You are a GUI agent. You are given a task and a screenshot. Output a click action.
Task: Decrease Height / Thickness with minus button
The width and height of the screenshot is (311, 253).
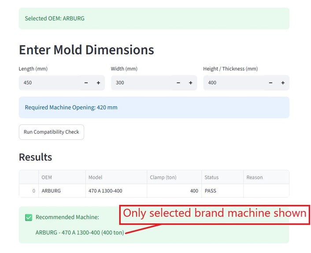tap(270, 83)
